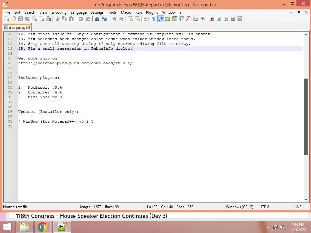Image resolution: width=311 pixels, height=233 pixels.
Task: Open the Plugins menu
Action: click(x=152, y=12)
